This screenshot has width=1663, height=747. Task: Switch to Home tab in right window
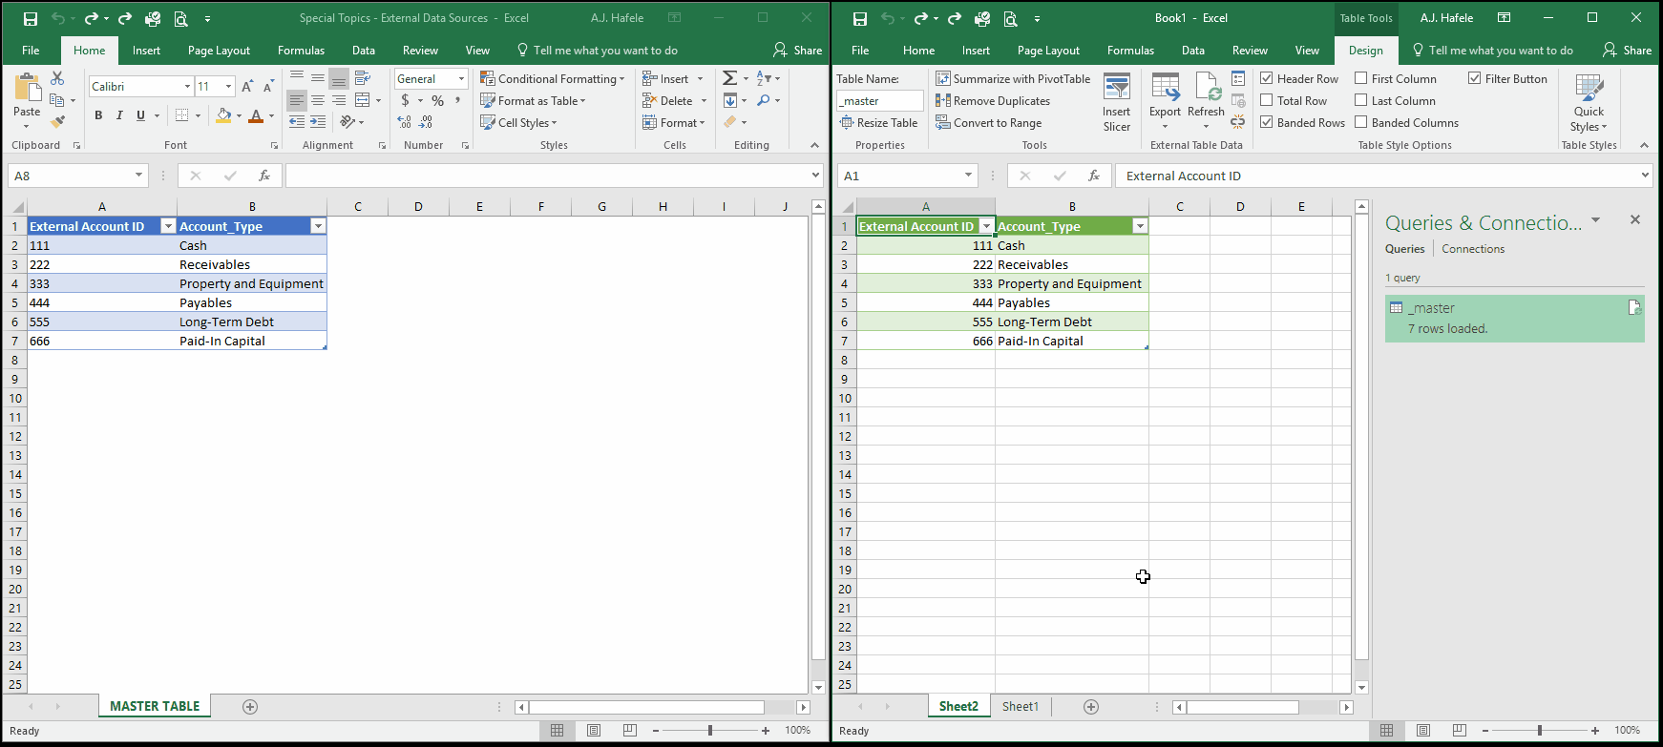click(918, 51)
